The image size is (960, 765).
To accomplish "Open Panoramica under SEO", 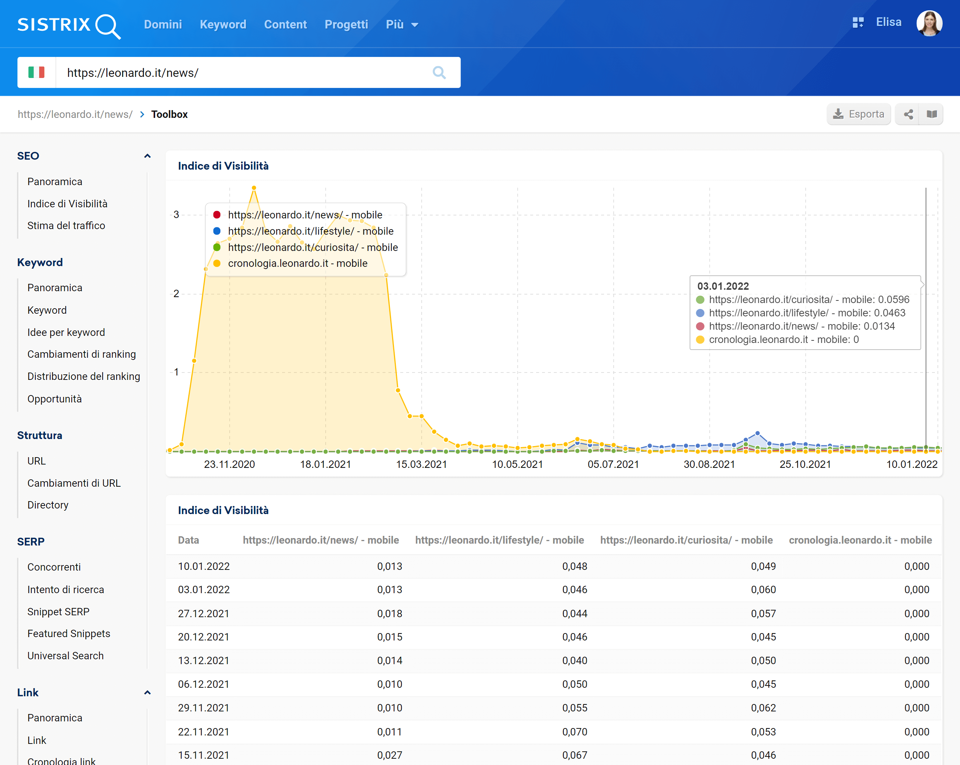I will [x=55, y=182].
